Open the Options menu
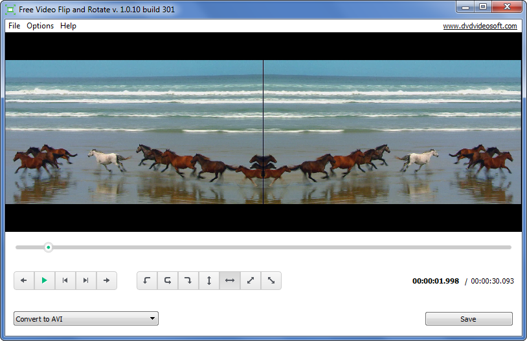 (40, 26)
